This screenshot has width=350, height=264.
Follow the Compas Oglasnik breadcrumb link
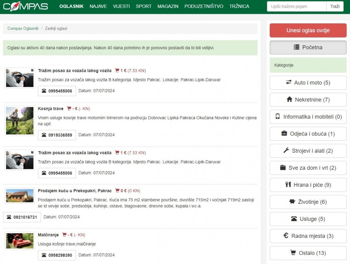pyautogui.click(x=23, y=28)
